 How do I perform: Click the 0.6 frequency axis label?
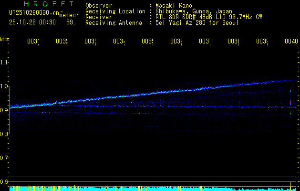click(x=4, y=181)
